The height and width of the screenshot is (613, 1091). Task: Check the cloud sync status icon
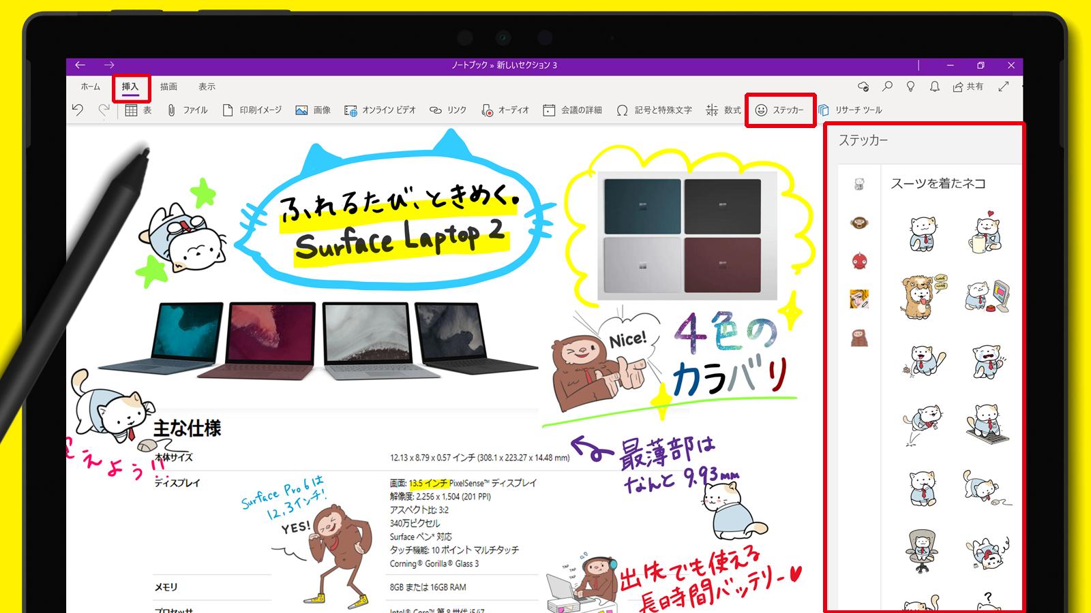[x=863, y=87]
